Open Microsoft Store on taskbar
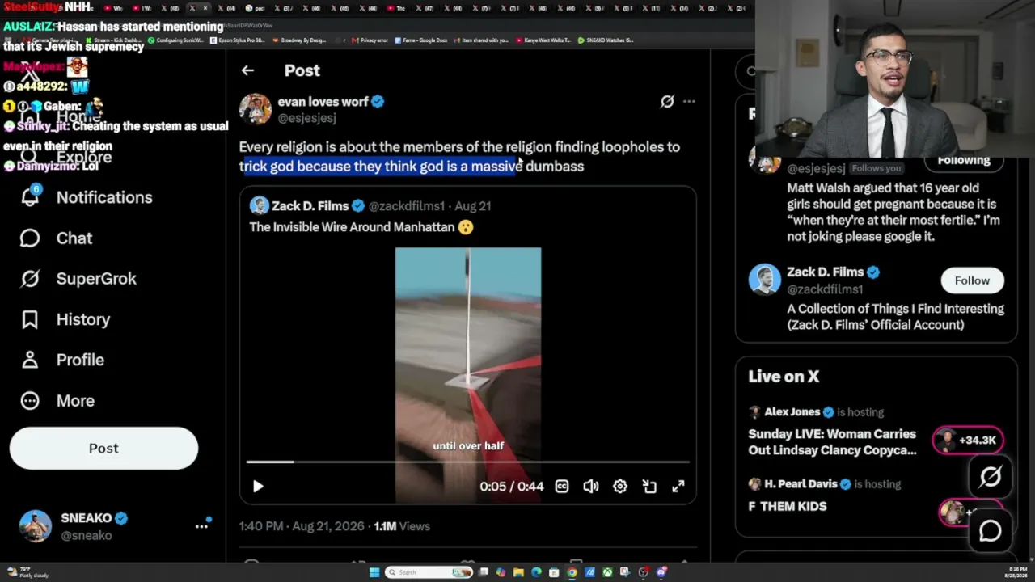Image resolution: width=1035 pixels, height=582 pixels. (554, 572)
